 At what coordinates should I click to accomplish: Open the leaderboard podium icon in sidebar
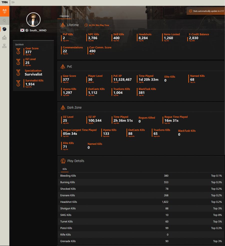point(4,46)
